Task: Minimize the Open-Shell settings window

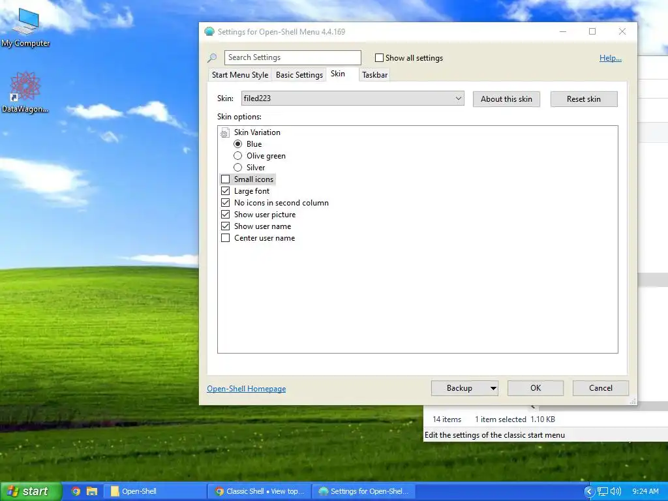Action: (x=563, y=31)
